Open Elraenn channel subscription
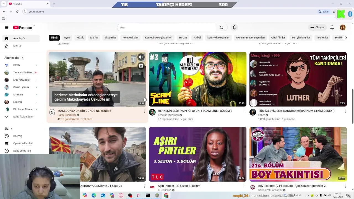Viewport: 354px width, 199px height. coord(21,102)
